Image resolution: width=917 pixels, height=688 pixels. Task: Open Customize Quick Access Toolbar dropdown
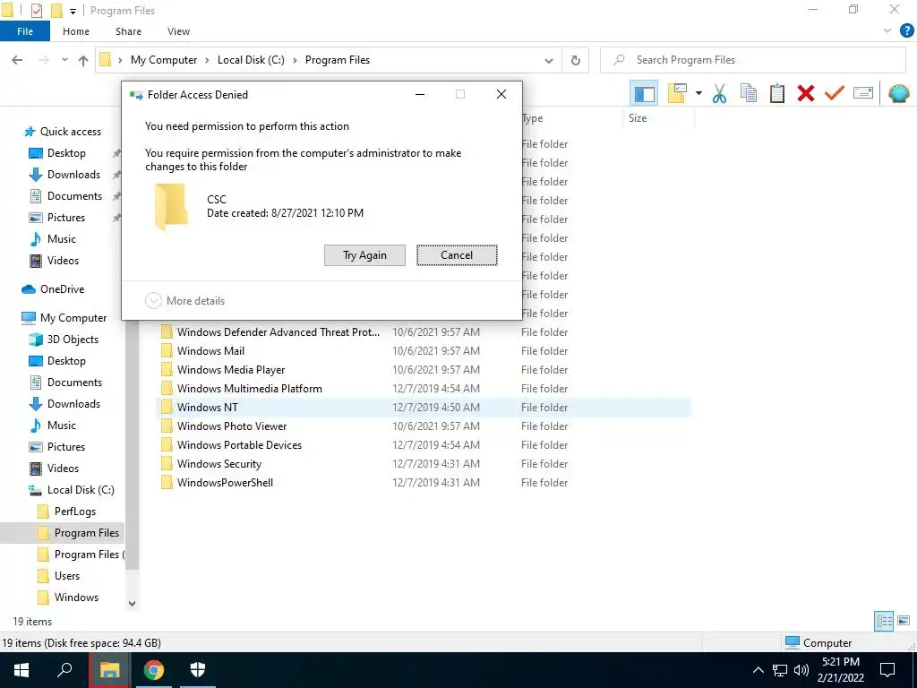point(73,11)
